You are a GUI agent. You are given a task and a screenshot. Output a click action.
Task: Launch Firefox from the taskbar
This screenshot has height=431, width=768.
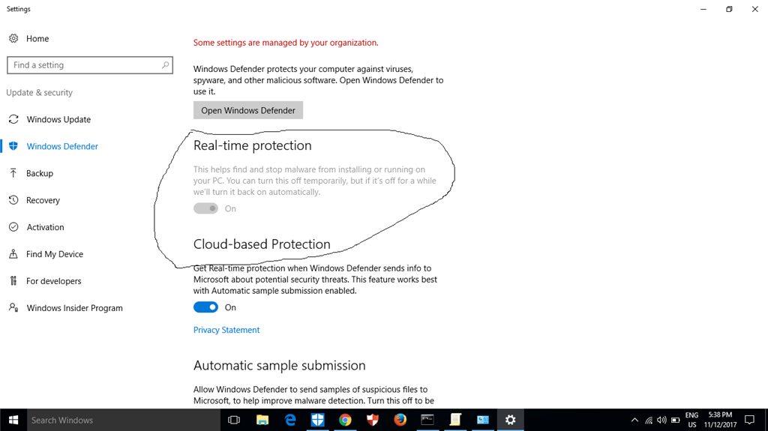coord(400,420)
